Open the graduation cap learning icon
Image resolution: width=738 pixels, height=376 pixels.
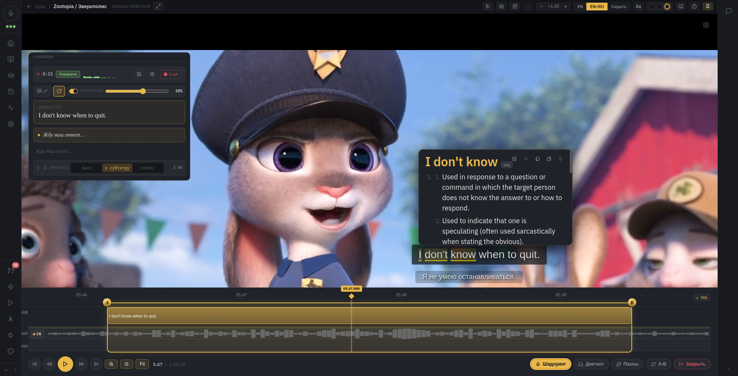(x=11, y=75)
